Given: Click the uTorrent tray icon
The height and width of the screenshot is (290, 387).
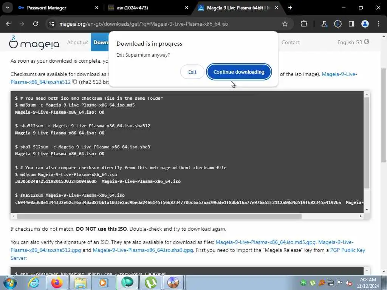Looking at the screenshot, I should click(x=313, y=283).
